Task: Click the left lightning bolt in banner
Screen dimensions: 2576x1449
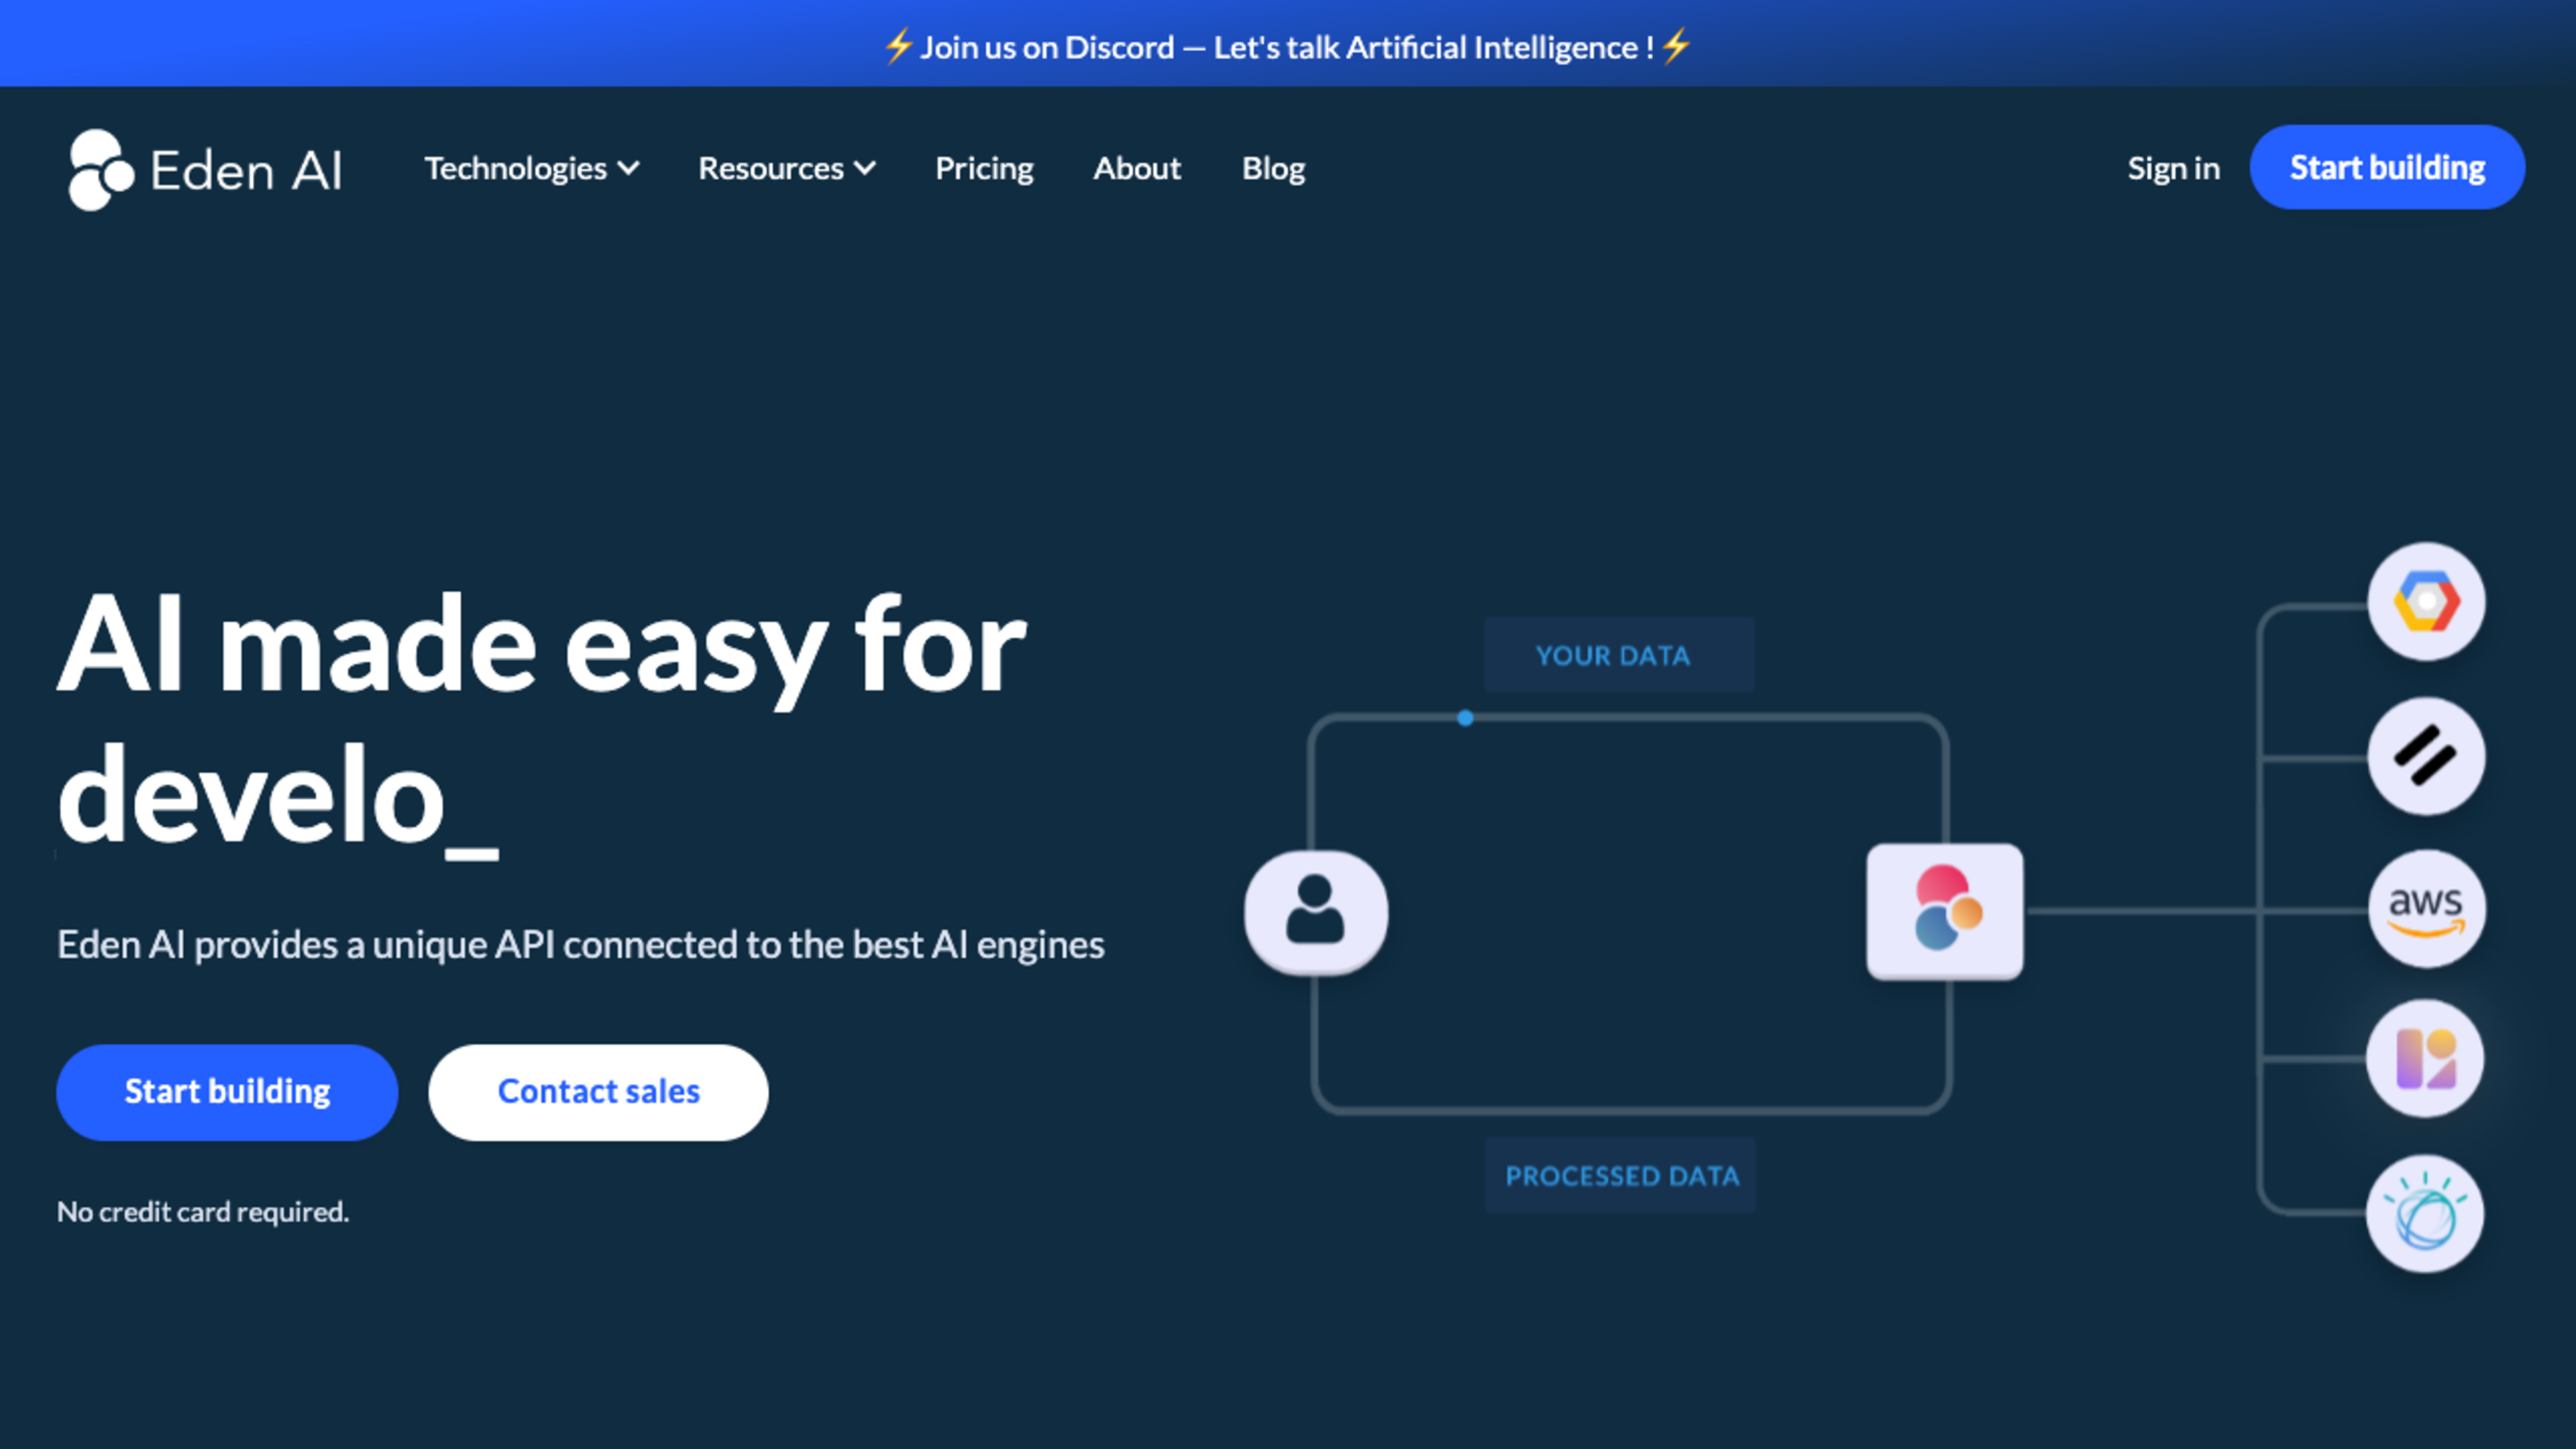Action: 898,46
